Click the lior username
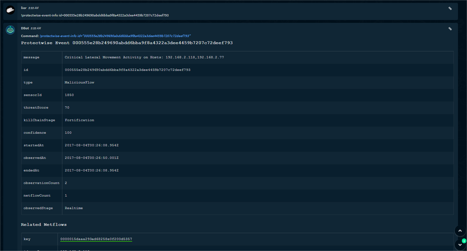This screenshot has height=251, width=467. tap(24, 8)
